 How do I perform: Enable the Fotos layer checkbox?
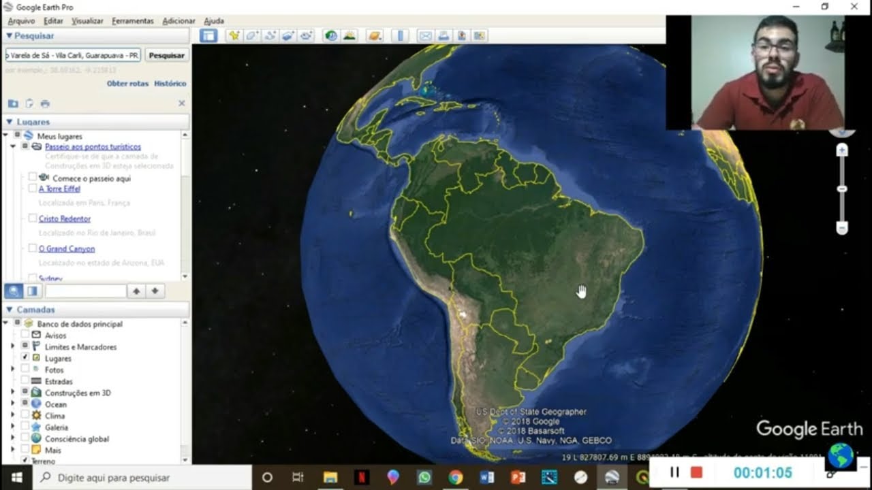pos(25,370)
